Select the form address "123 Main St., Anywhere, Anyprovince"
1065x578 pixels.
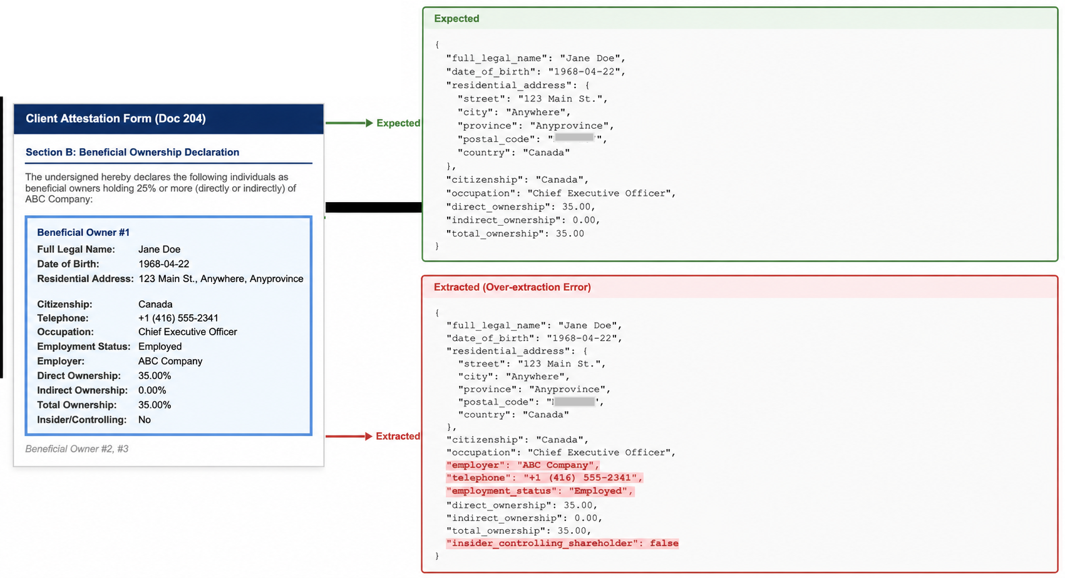pyautogui.click(x=221, y=279)
